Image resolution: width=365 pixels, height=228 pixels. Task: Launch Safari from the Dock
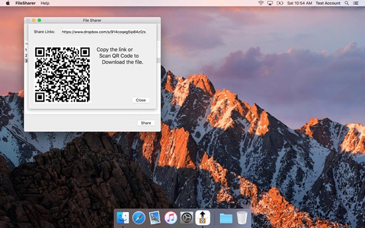(x=139, y=218)
